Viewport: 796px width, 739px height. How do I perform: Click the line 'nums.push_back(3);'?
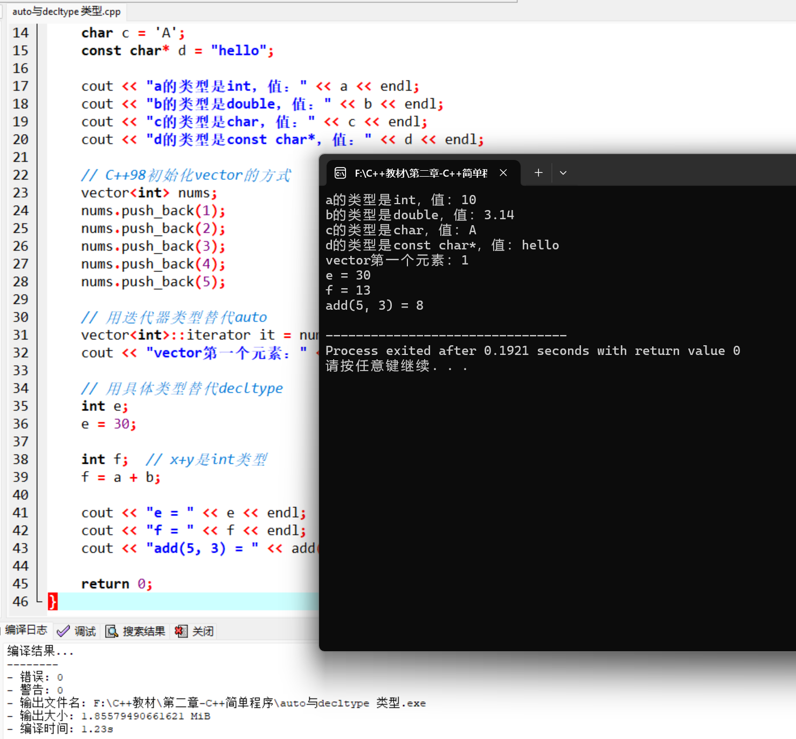[x=154, y=246]
